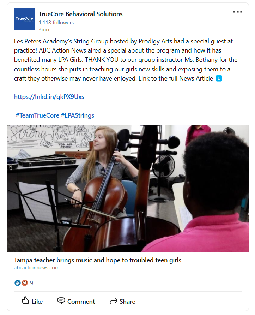Comment on the post via Comment label
255x315 pixels.
[81, 302]
